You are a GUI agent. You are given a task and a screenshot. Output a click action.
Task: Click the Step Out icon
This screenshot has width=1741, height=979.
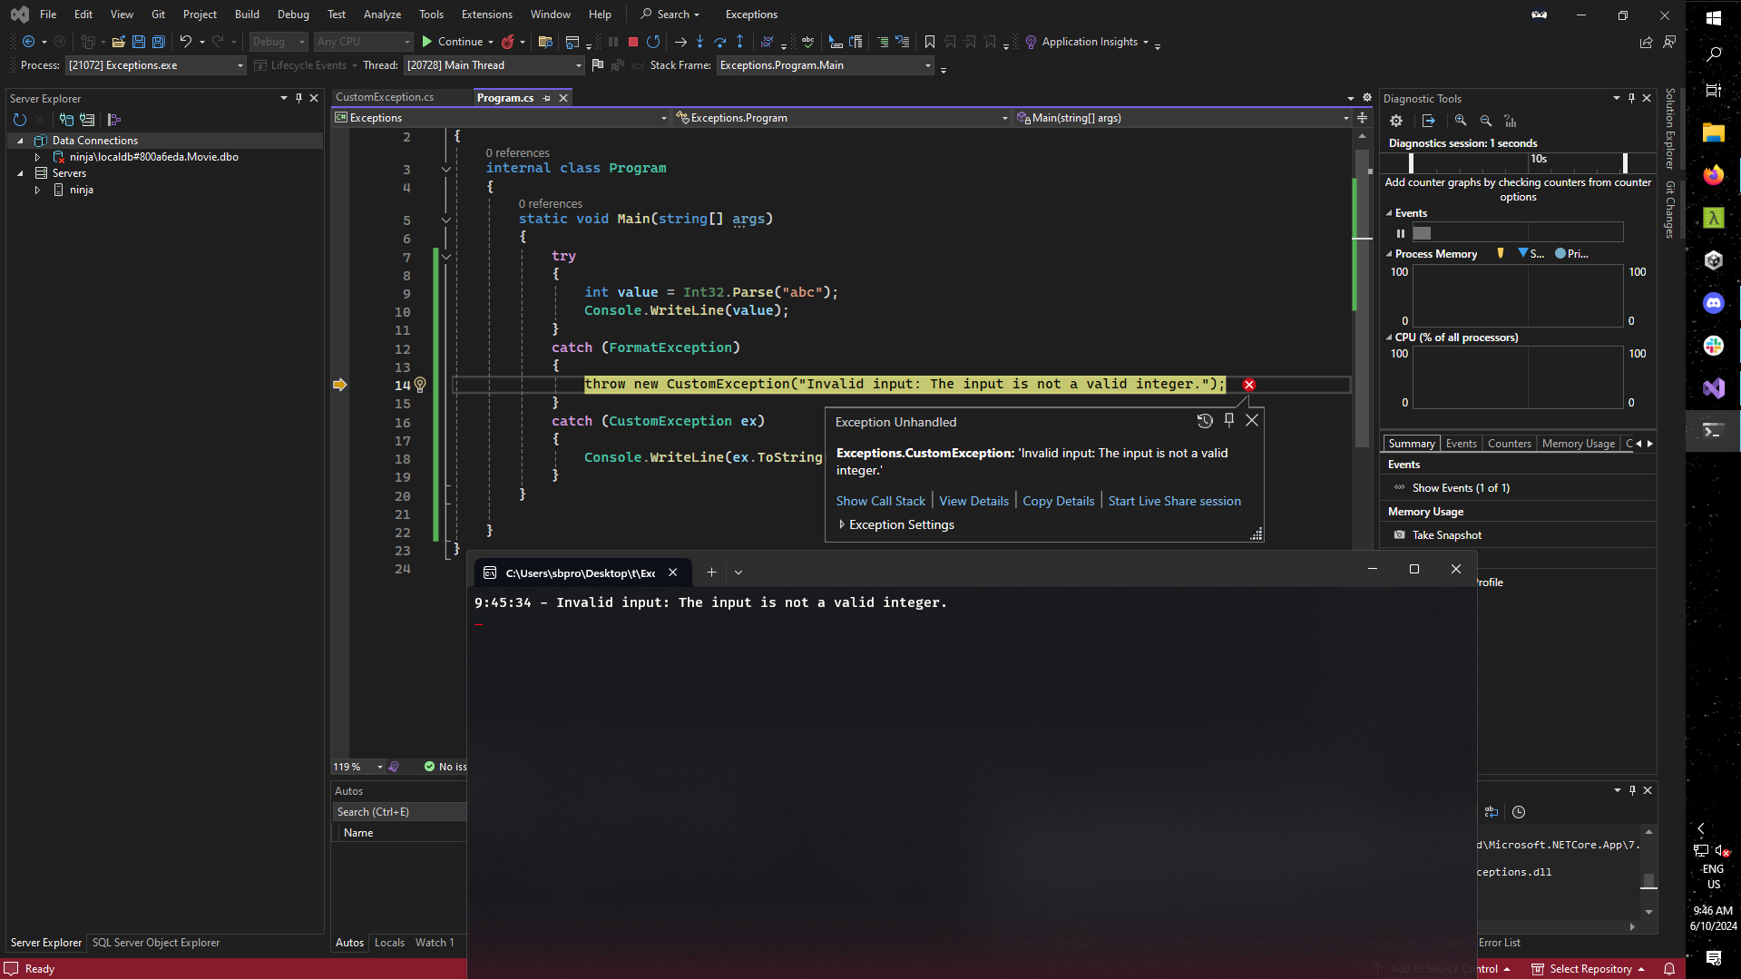740,42
